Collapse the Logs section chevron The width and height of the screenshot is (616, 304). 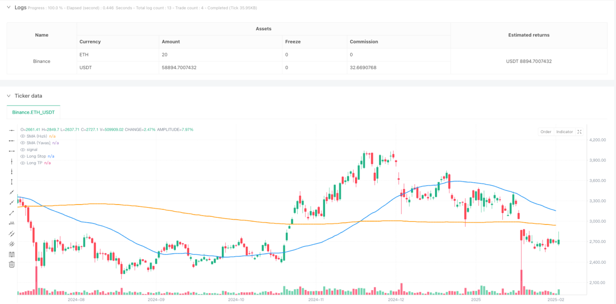point(9,8)
